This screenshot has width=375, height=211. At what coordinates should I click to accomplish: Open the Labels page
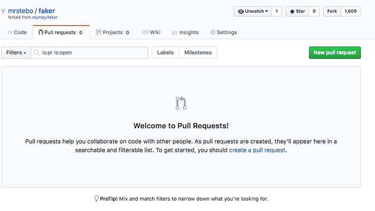click(165, 52)
